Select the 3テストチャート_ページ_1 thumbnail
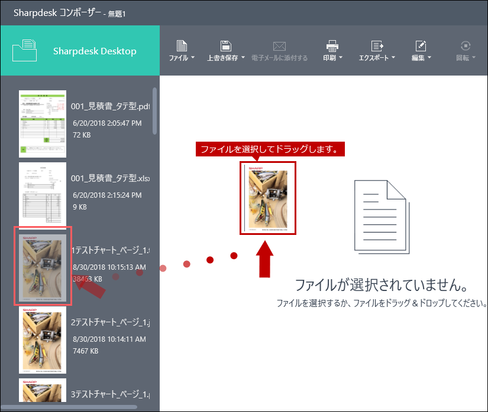The image size is (488, 412). click(x=43, y=390)
